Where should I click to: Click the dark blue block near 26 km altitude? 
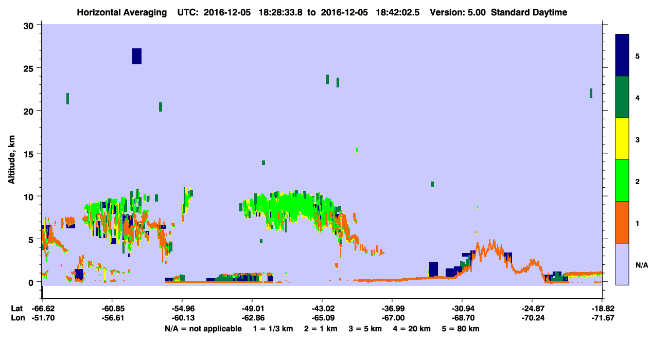tap(136, 56)
